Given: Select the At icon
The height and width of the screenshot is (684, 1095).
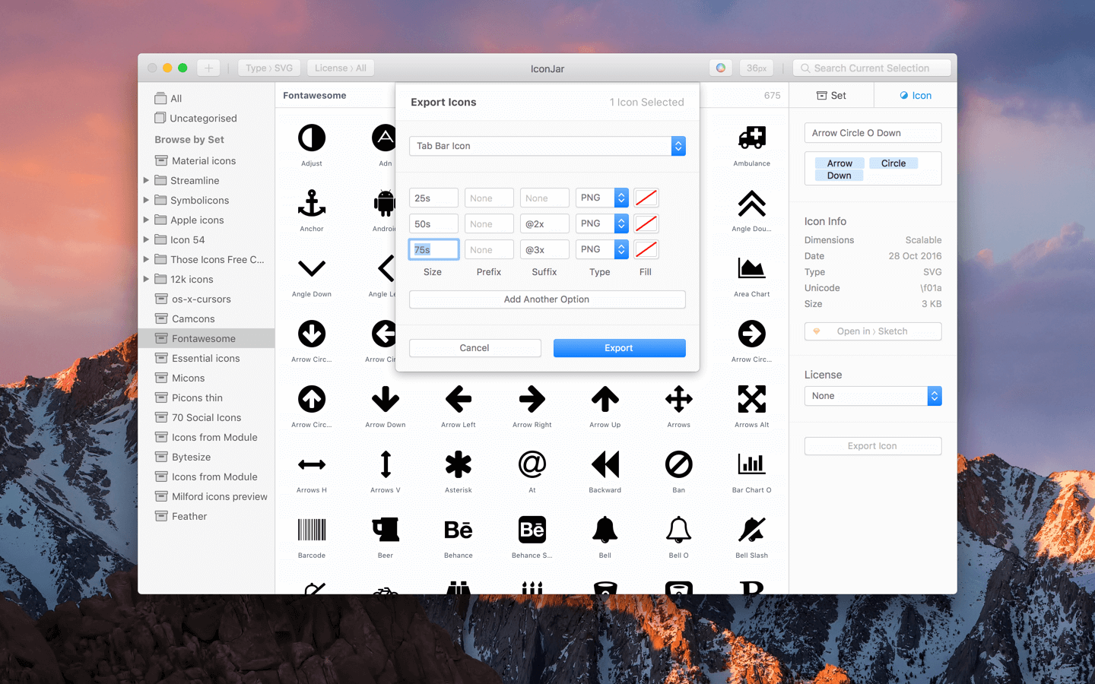Looking at the screenshot, I should pyautogui.click(x=532, y=465).
